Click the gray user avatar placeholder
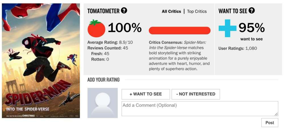Image resolution: width=284 pixels, height=129 pixels. pos(103,103)
